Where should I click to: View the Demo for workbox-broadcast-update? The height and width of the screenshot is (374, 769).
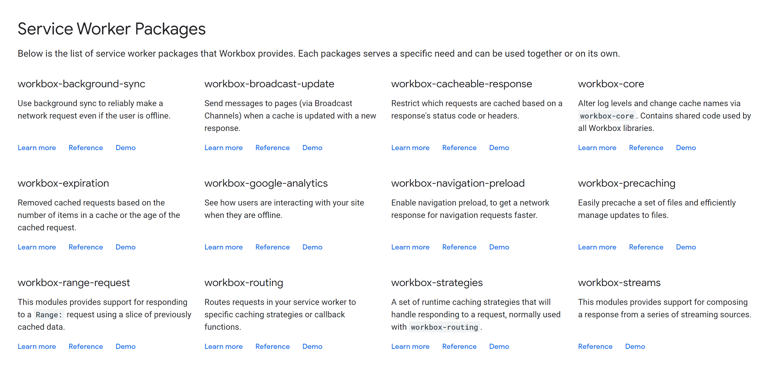point(312,148)
